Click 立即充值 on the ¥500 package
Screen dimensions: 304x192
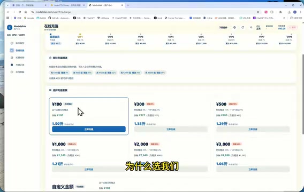pyautogui.click(x=253, y=129)
